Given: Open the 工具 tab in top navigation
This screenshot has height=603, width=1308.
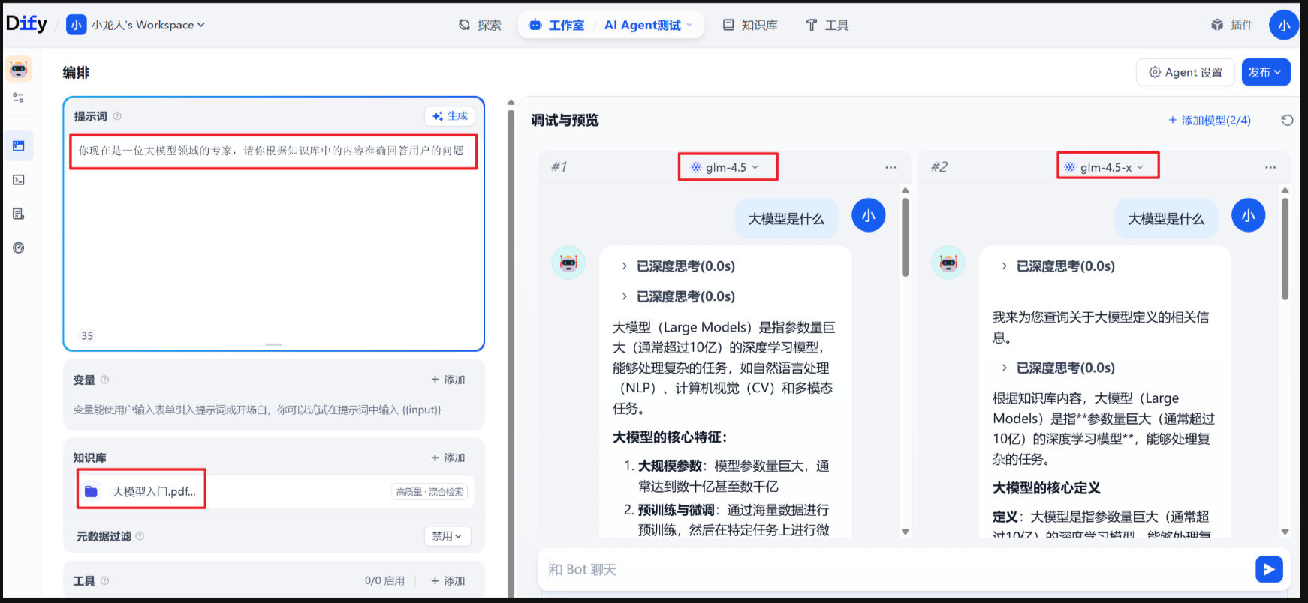Looking at the screenshot, I should (x=827, y=25).
